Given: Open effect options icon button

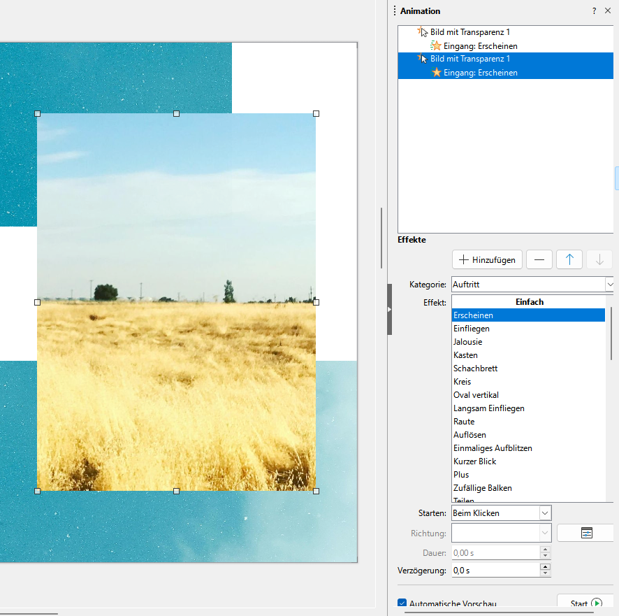Looking at the screenshot, I should pyautogui.click(x=586, y=533).
